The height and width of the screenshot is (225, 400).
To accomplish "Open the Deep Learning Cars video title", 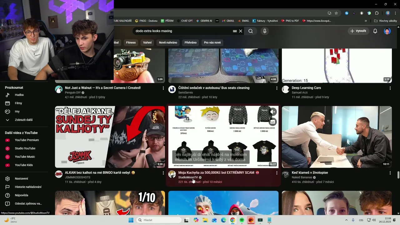I will [306, 88].
